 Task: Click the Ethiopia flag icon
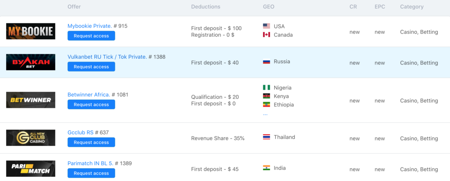point(266,105)
